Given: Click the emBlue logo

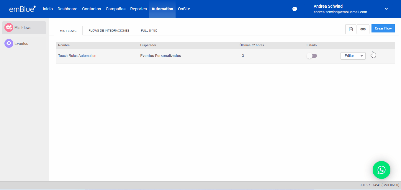Looking at the screenshot, I should (x=22, y=9).
